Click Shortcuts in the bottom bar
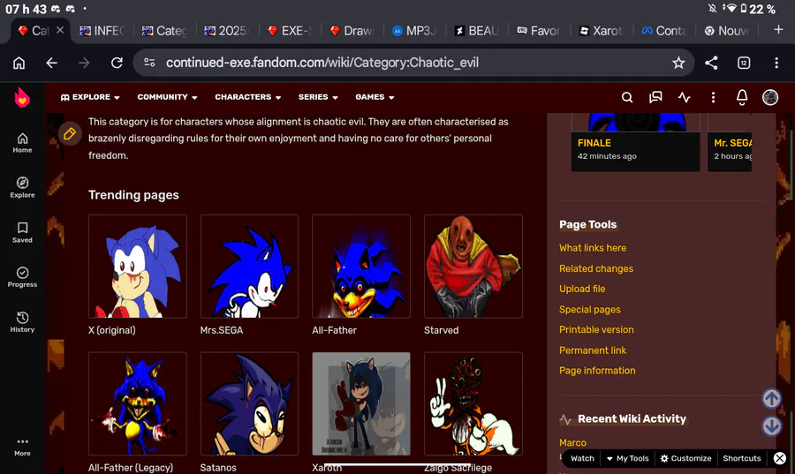 742,458
